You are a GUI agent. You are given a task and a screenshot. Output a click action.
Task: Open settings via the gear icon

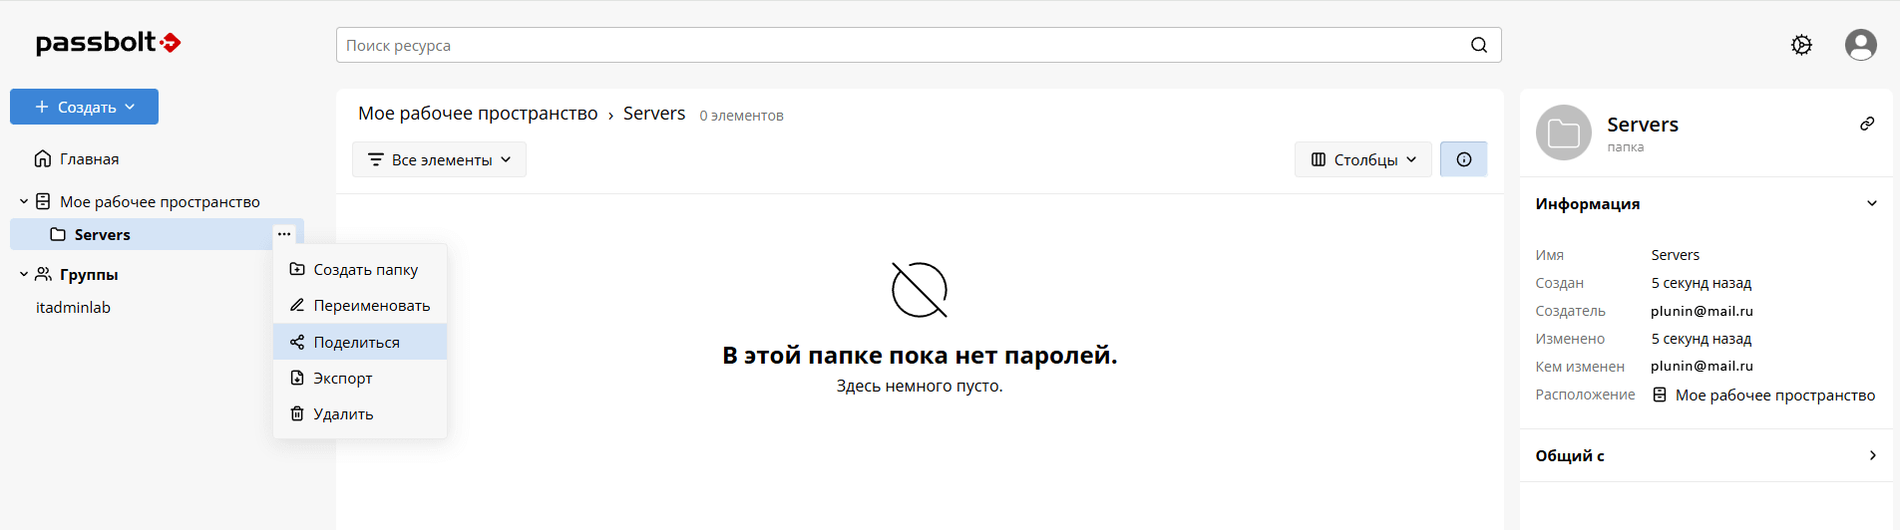pos(1801,45)
